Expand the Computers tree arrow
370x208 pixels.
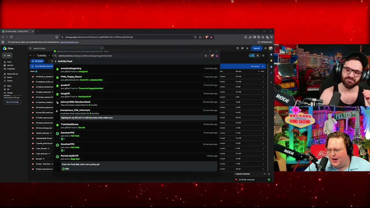[x=2, y=69]
